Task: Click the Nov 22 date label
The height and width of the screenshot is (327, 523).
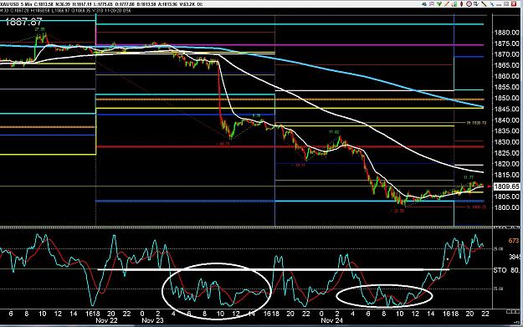Action: [x=106, y=320]
